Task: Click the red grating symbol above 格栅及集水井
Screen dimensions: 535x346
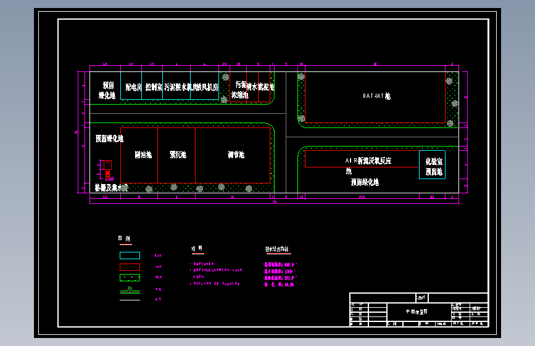Action: pos(107,170)
